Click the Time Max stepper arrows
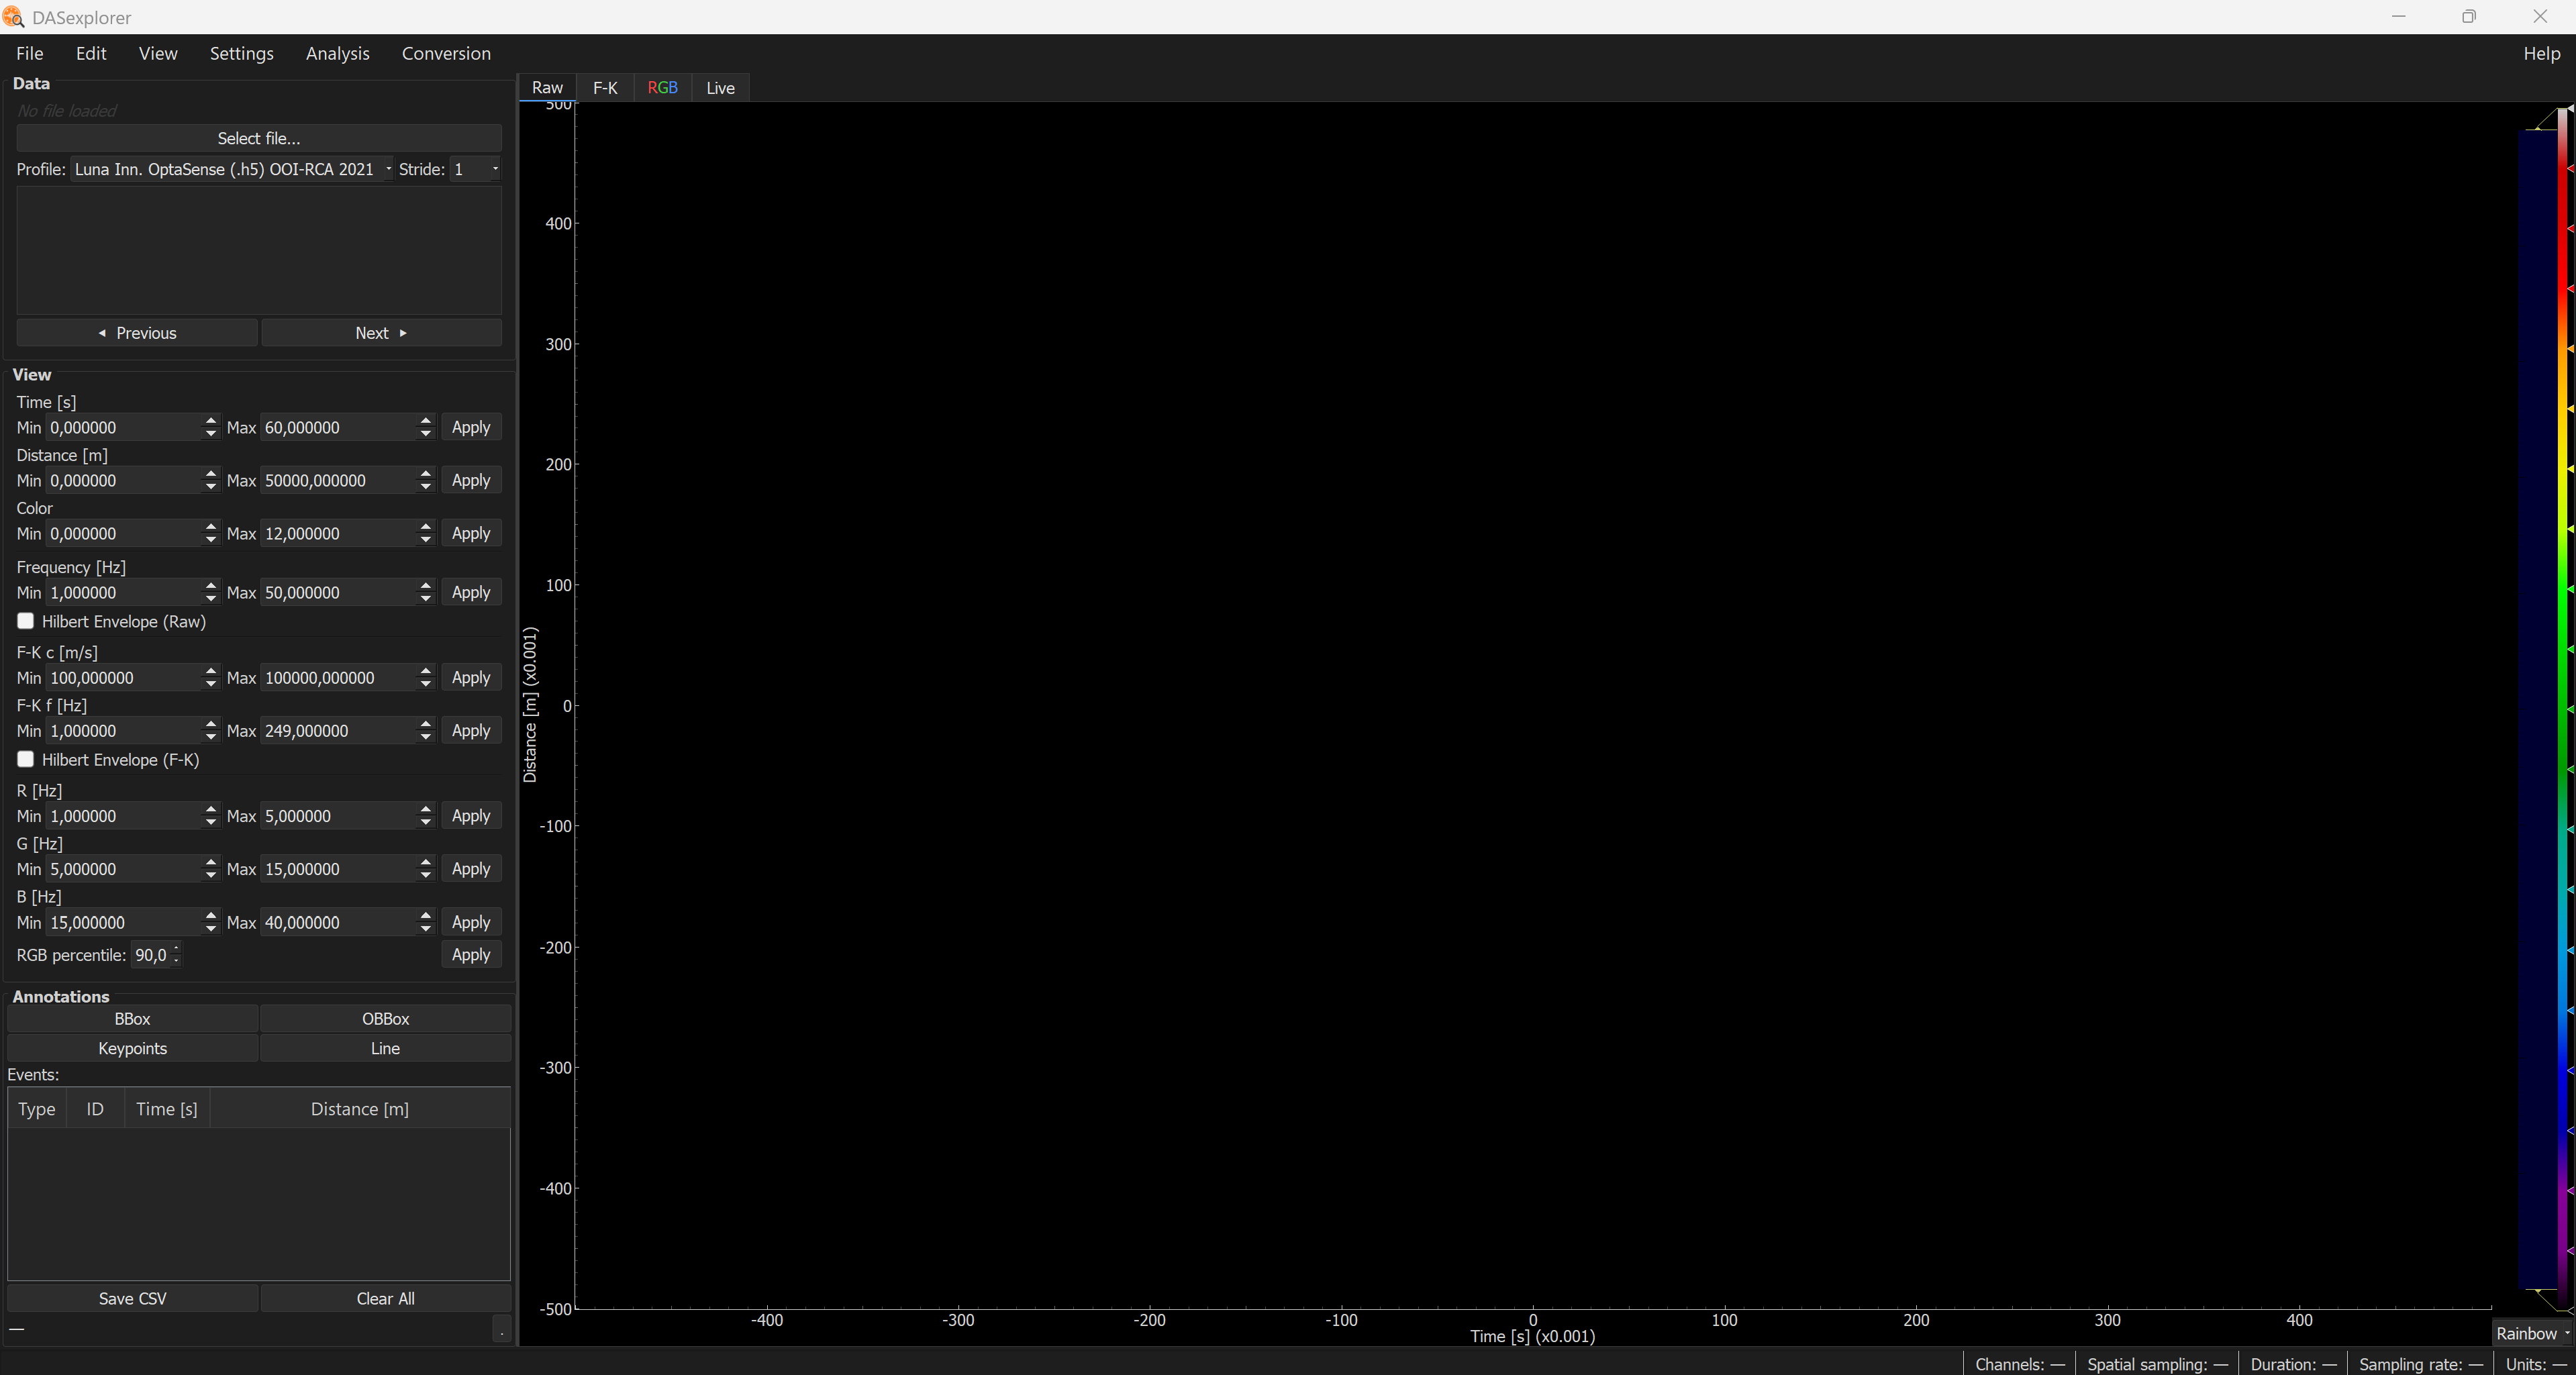This screenshot has width=2576, height=1375. (x=426, y=428)
